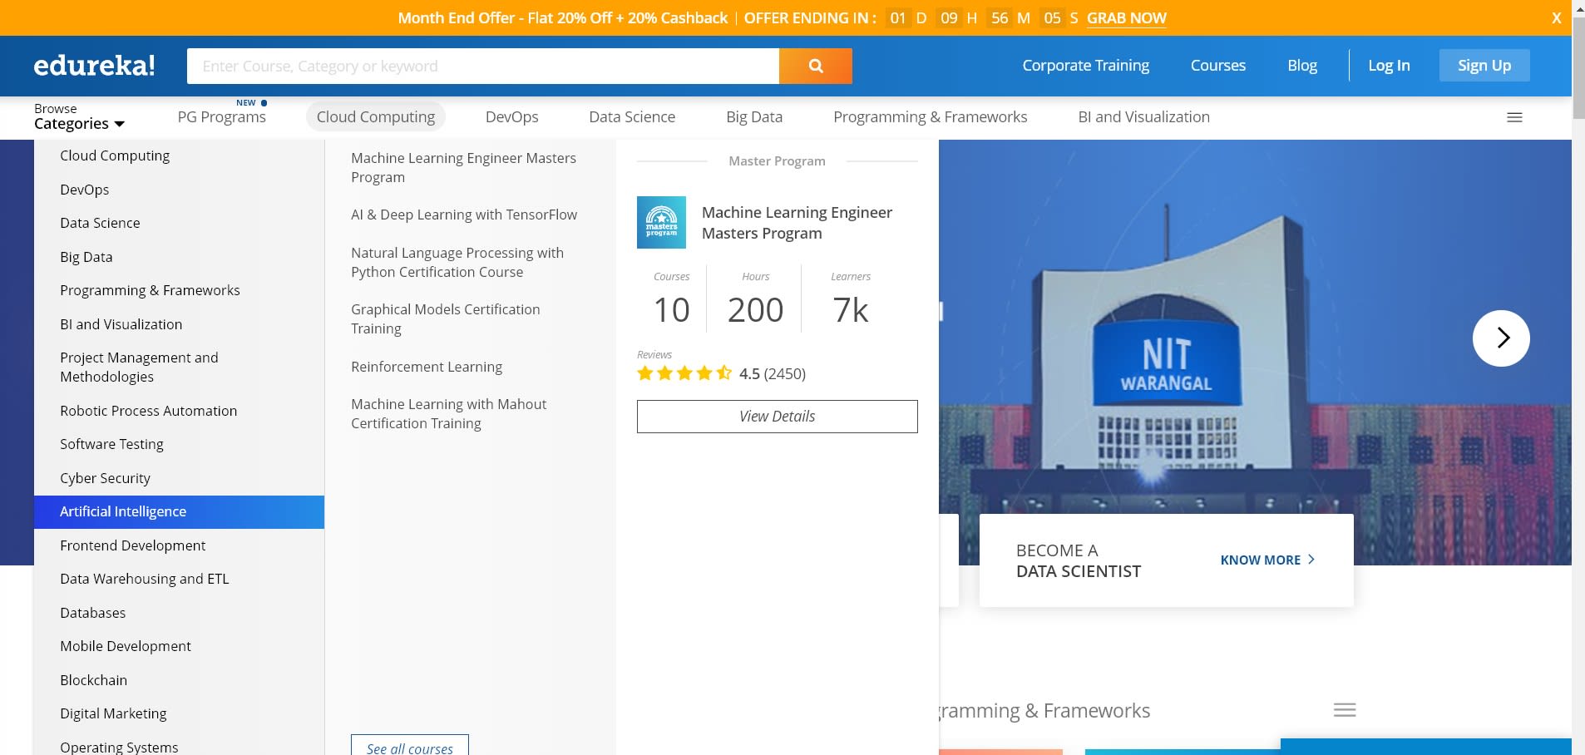
Task: Select Programming & Frameworks top tab
Action: click(x=930, y=117)
